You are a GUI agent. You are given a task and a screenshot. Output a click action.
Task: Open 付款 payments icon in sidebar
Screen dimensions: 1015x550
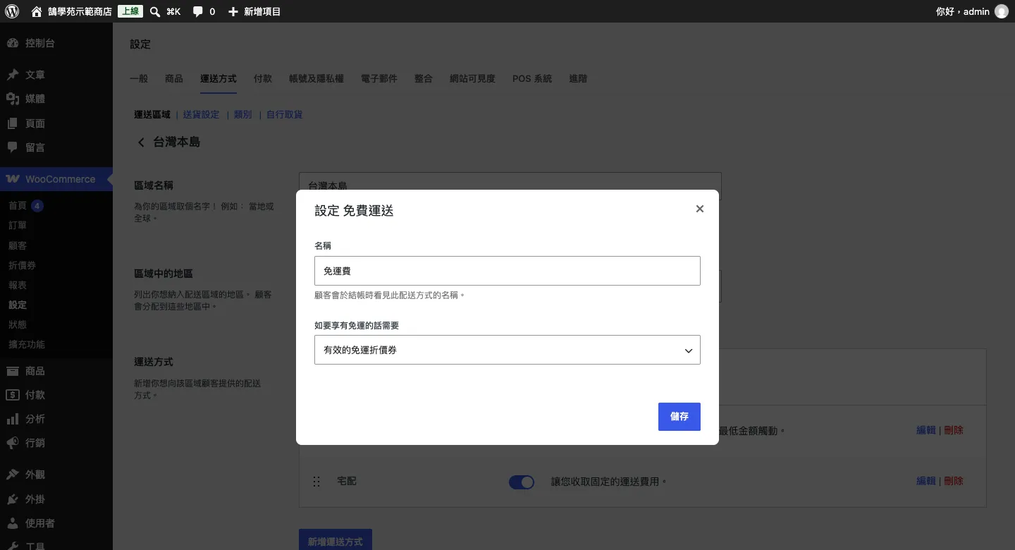[x=13, y=395]
